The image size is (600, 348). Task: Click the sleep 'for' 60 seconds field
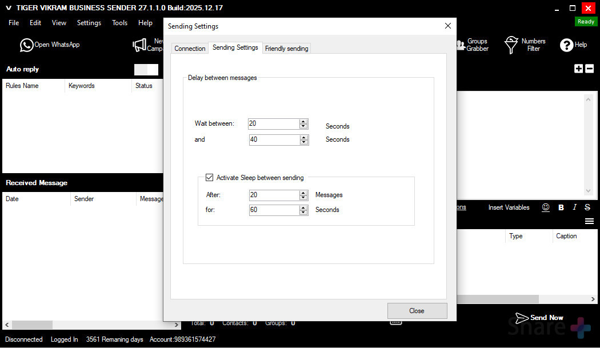click(274, 210)
